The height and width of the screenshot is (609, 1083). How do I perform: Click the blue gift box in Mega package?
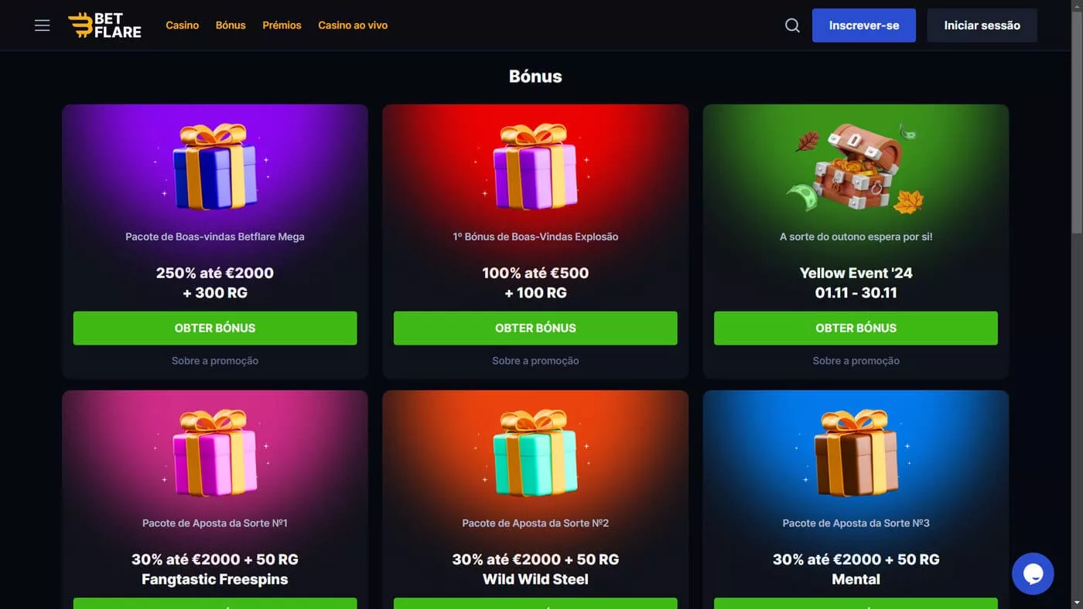coord(214,167)
